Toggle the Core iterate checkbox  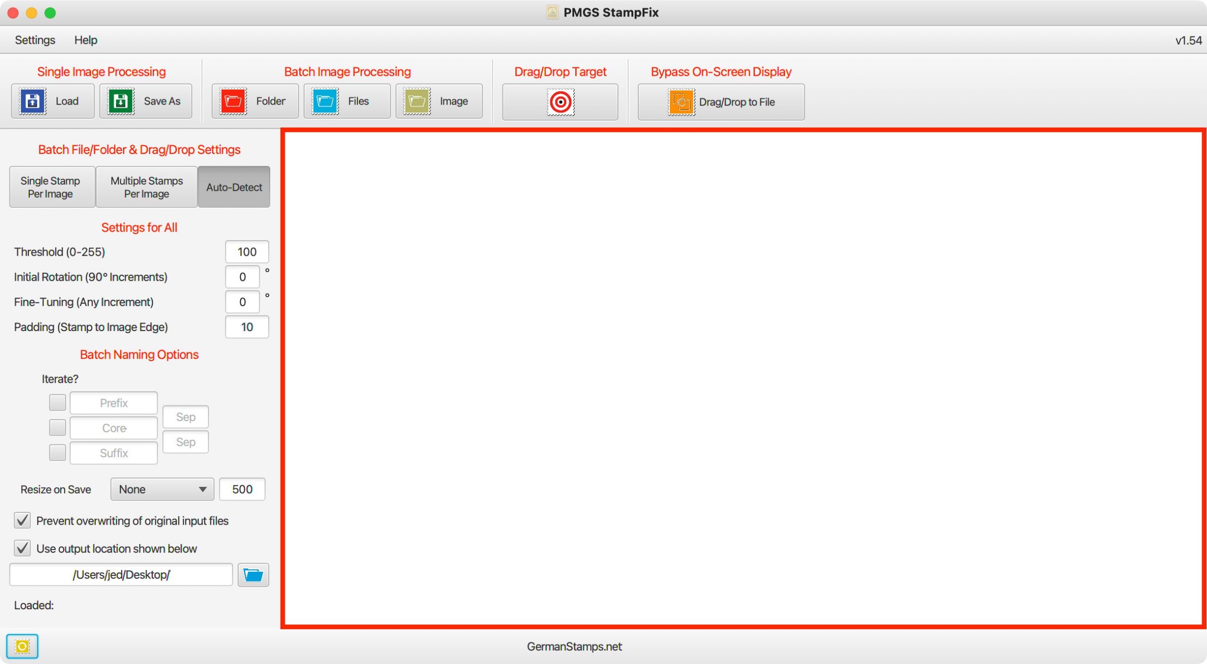point(58,428)
